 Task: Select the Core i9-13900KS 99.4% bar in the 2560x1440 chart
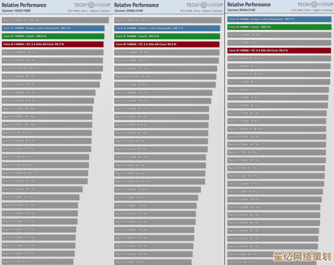167,52
